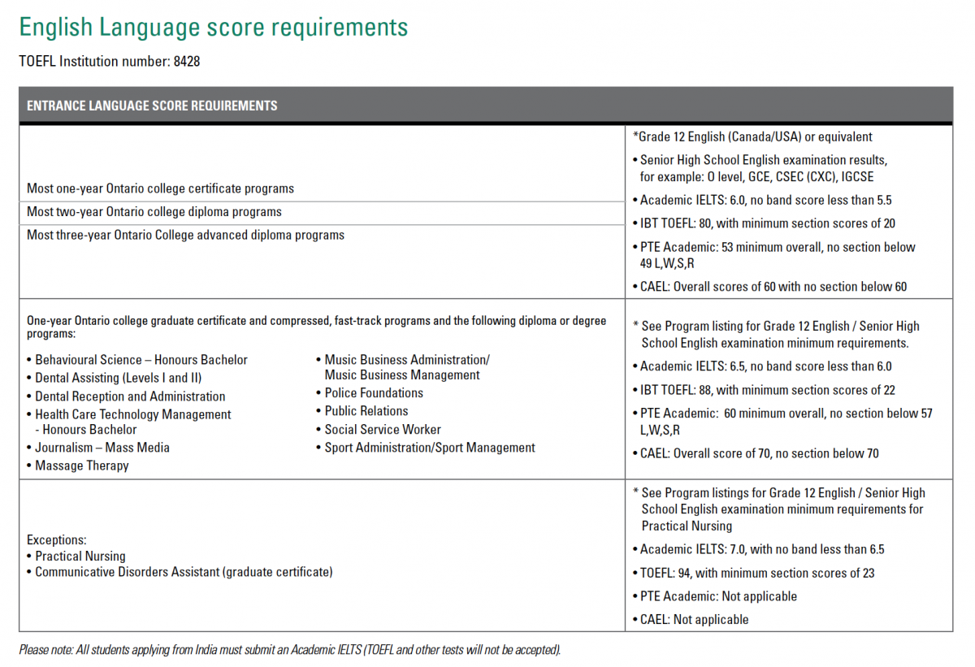Click 'CAEL: Overall score of 70, no section below 70'
Image resolution: width=975 pixels, height=667 pixels.
[756, 453]
